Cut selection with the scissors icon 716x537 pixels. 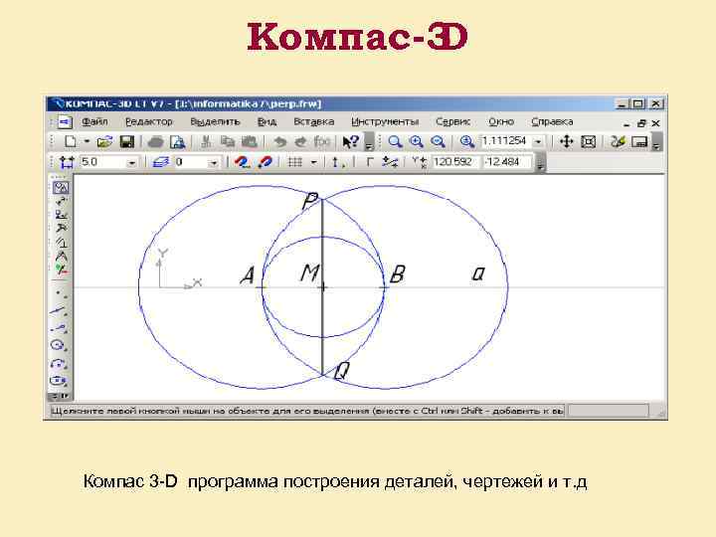tap(206, 142)
